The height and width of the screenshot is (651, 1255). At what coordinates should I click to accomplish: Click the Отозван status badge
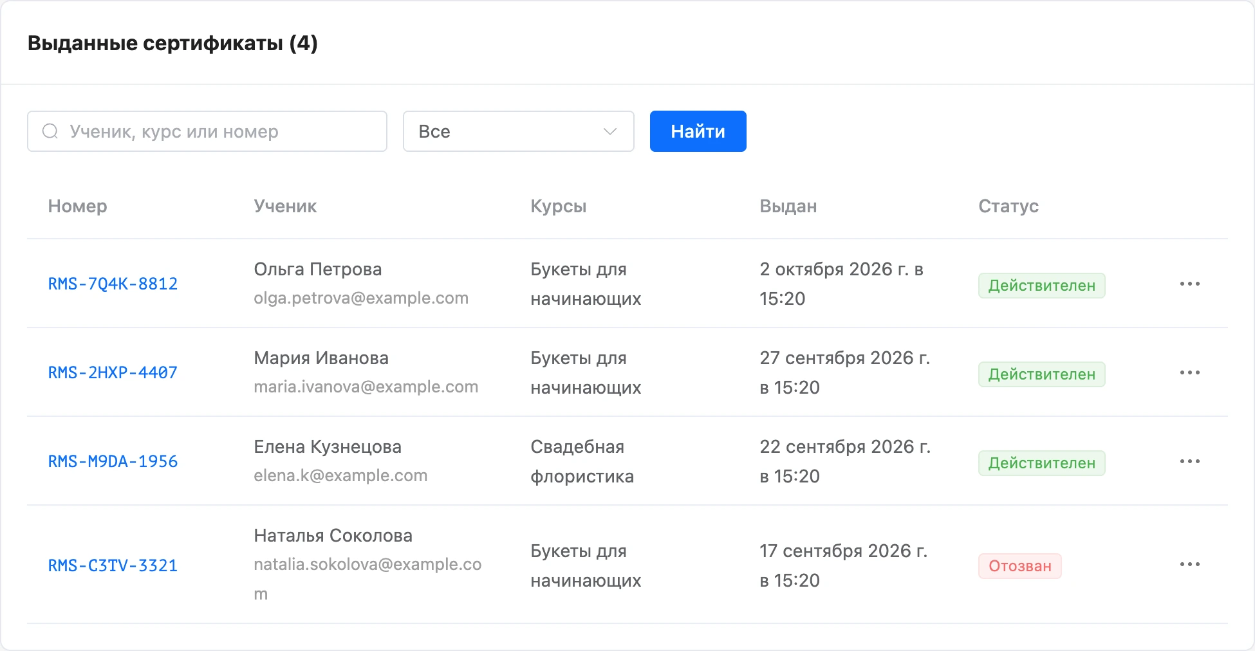coord(1020,566)
